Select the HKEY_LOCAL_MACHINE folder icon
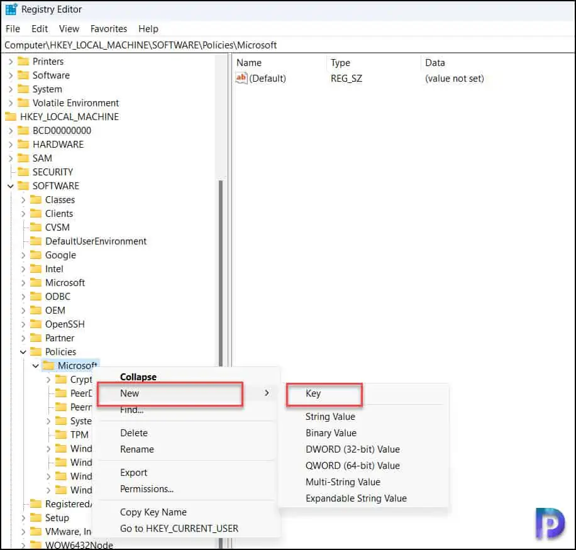 pos(11,117)
